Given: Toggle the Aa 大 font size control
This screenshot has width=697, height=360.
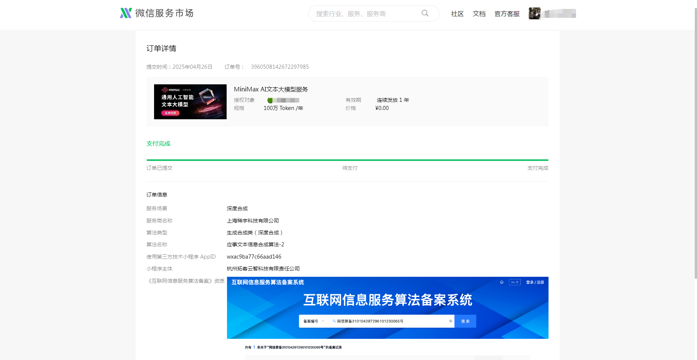Looking at the screenshot, I should point(515,282).
